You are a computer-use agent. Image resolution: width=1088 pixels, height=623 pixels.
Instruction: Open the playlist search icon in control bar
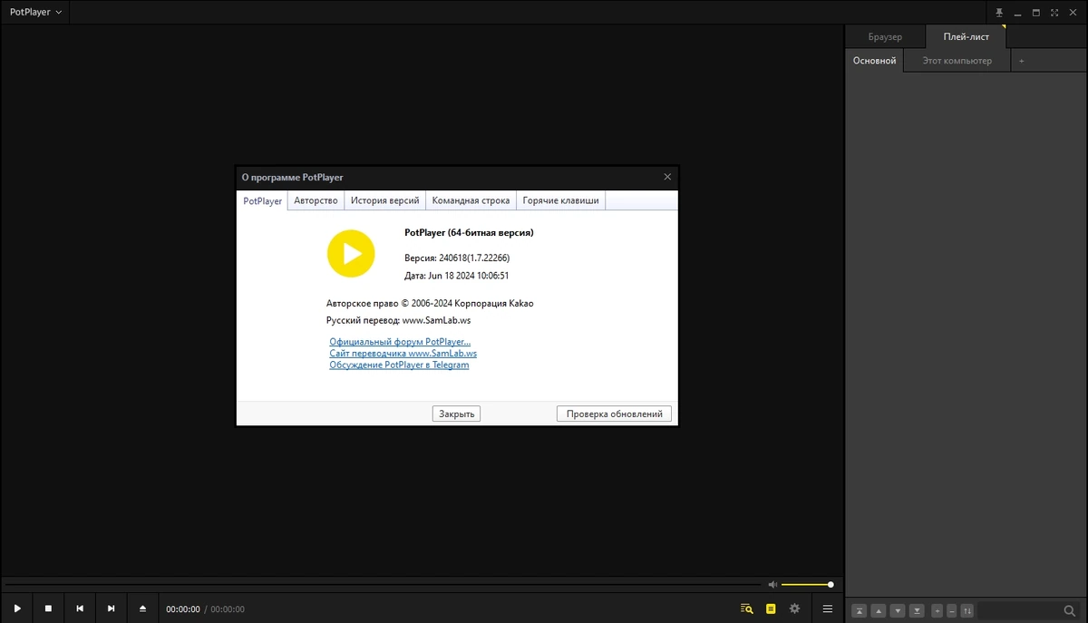tap(747, 608)
